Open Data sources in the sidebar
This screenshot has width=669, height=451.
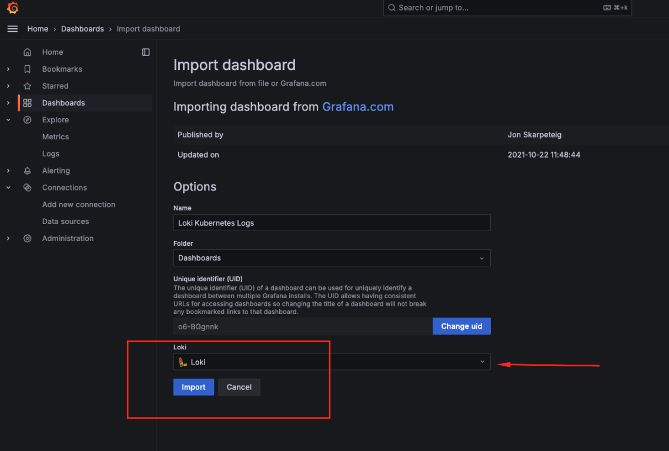tap(66, 222)
